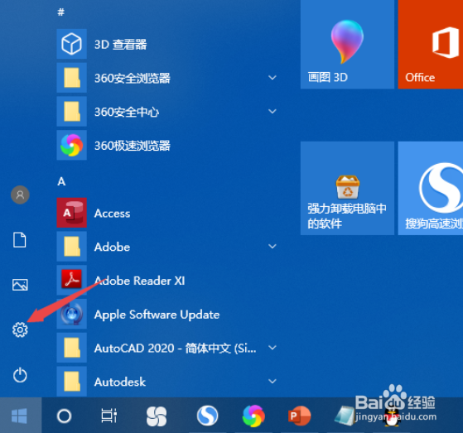Image resolution: width=463 pixels, height=433 pixels.
Task: Open the 3D 查看器 app icon
Action: [x=71, y=44]
